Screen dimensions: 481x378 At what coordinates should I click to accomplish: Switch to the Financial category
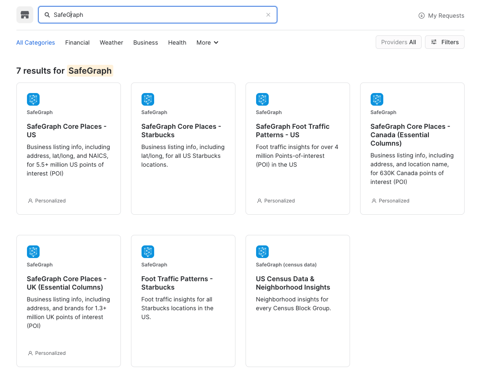(77, 43)
